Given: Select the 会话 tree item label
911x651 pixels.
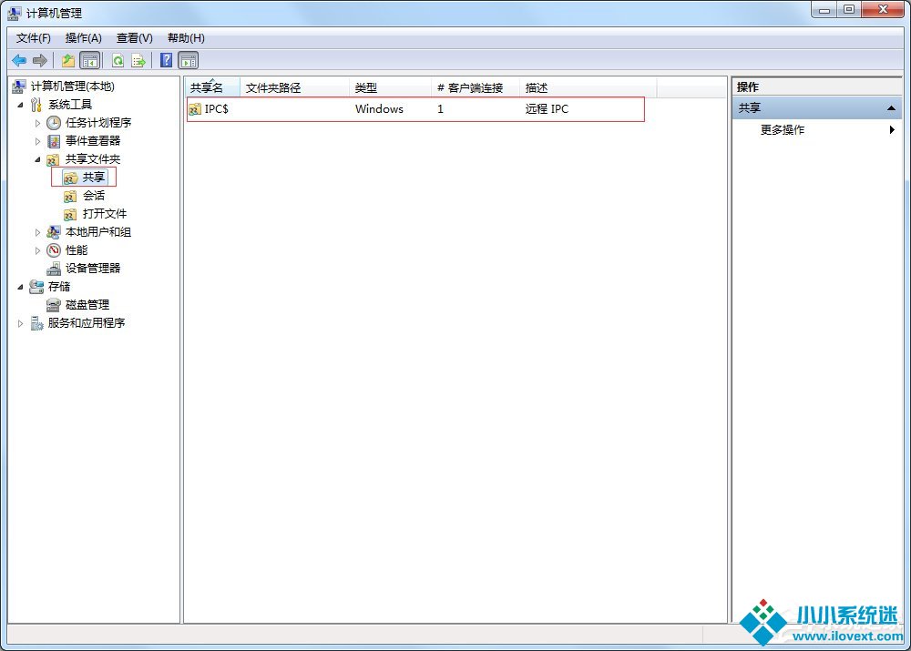Looking at the screenshot, I should pyautogui.click(x=94, y=196).
